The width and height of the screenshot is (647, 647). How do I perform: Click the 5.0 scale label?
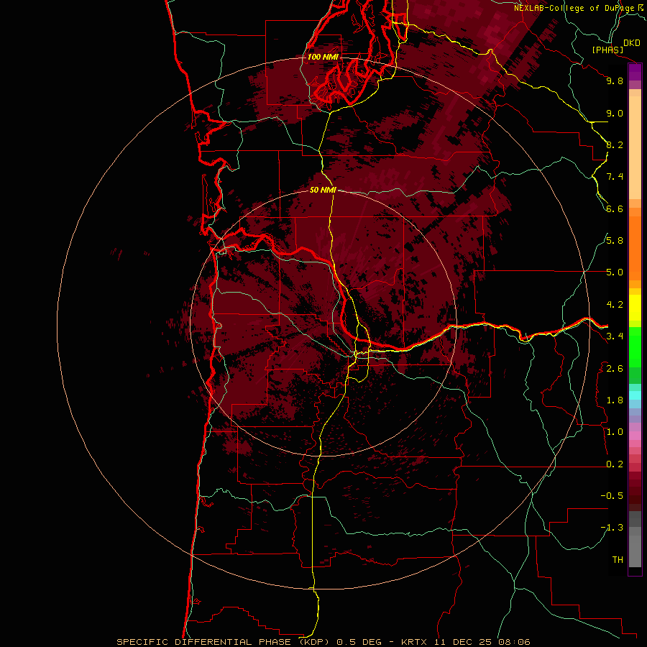[615, 272]
